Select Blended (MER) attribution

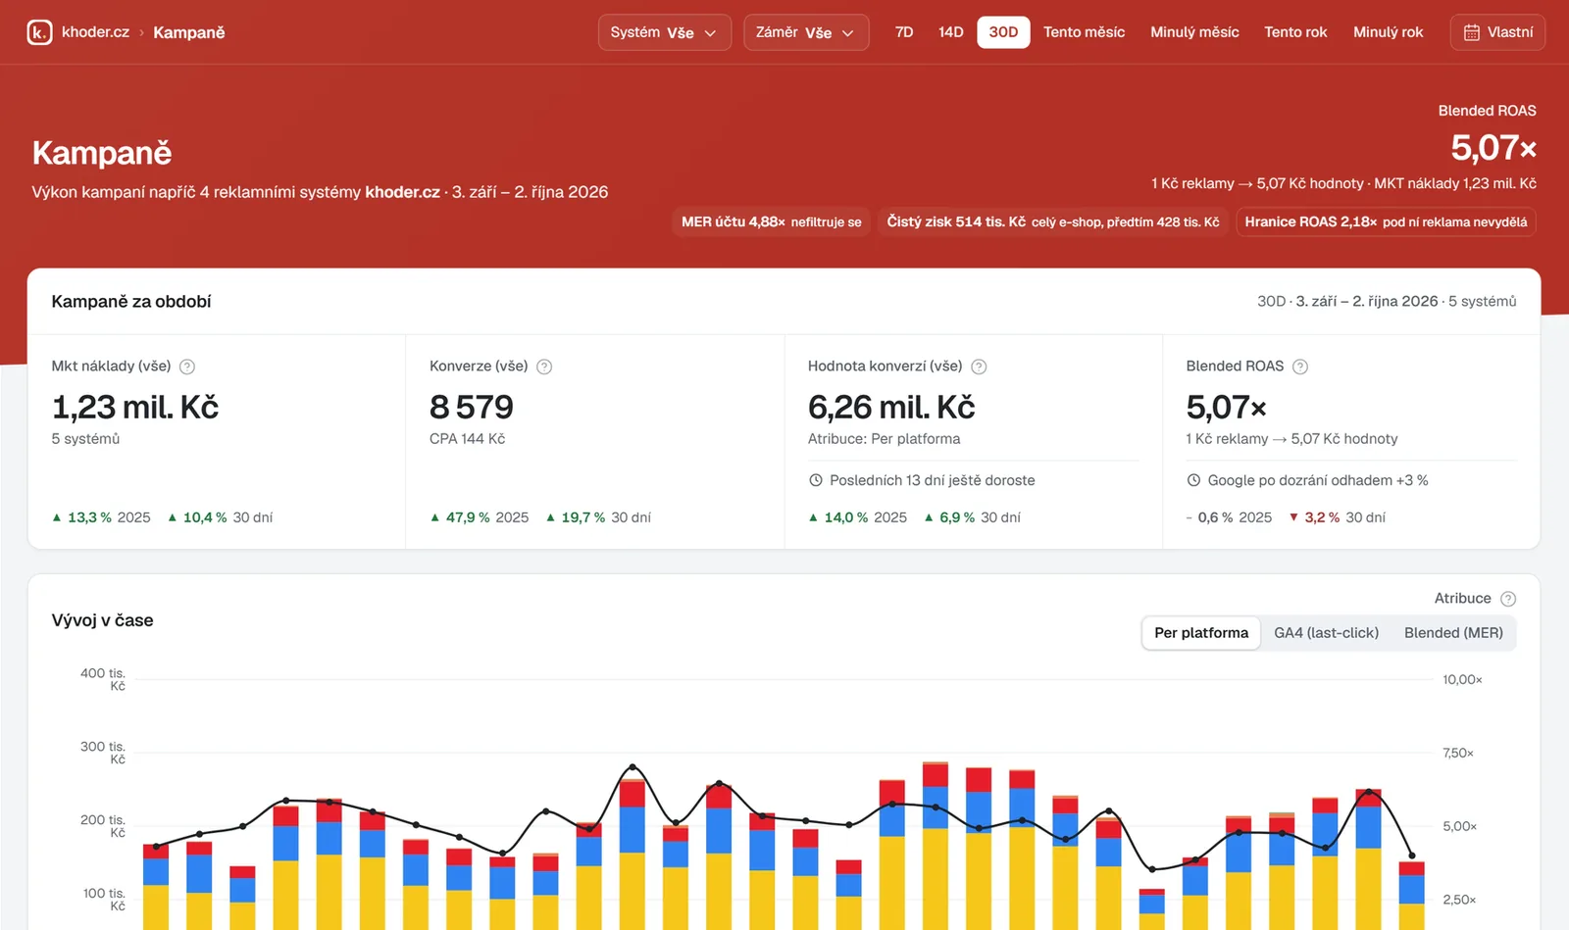point(1453,633)
